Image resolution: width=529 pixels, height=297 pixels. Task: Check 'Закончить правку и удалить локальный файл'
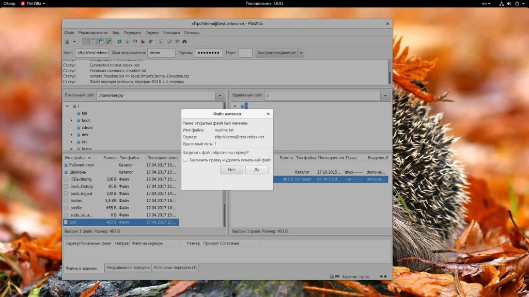pyautogui.click(x=185, y=160)
